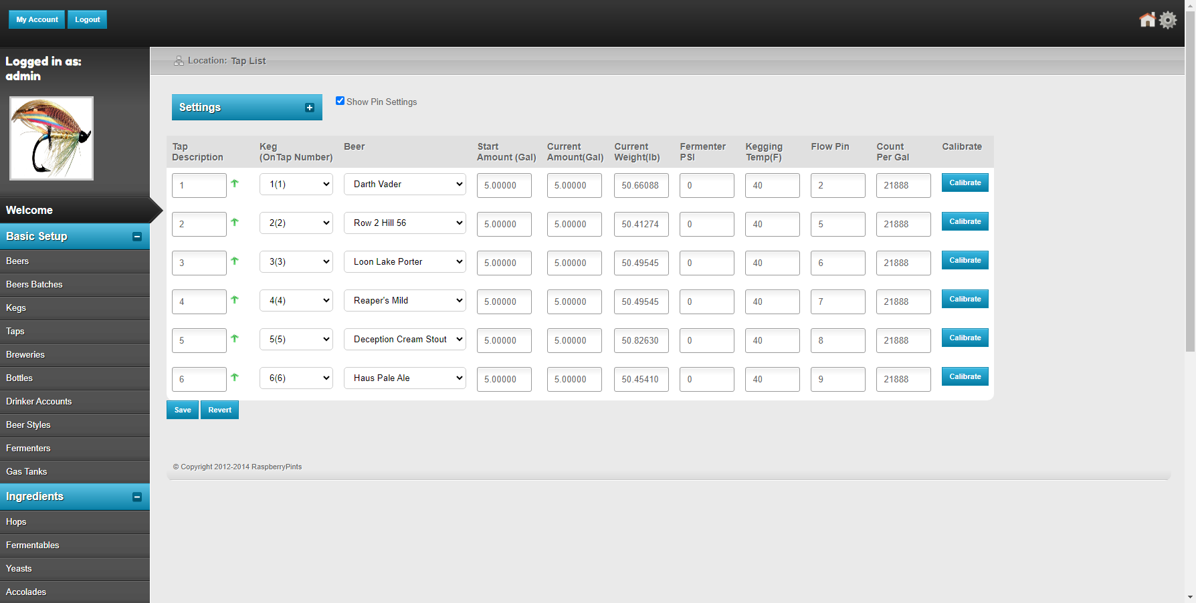
Task: Click green arrow next to tap 4
Action: click(235, 299)
